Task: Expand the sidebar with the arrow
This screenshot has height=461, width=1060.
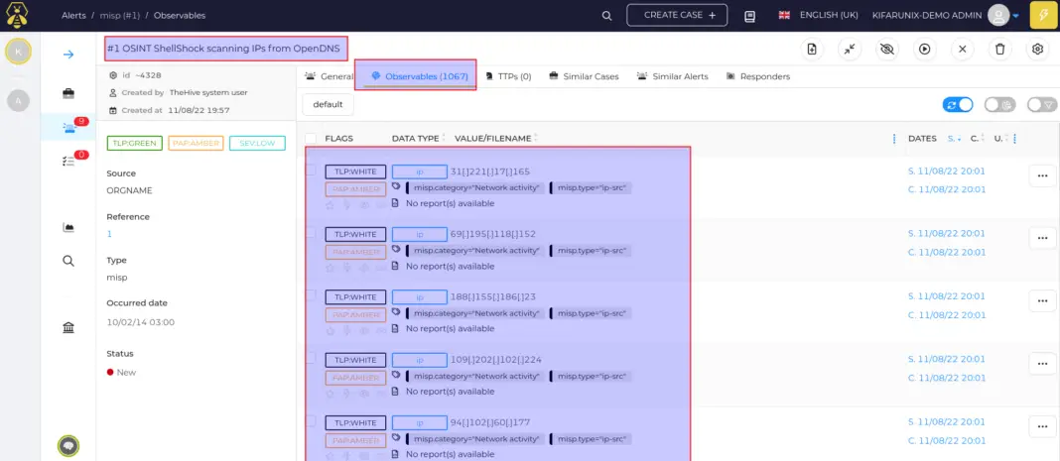Action: (68, 54)
